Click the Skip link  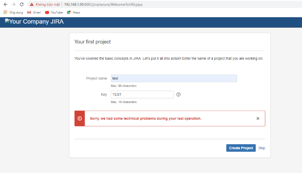(x=262, y=148)
